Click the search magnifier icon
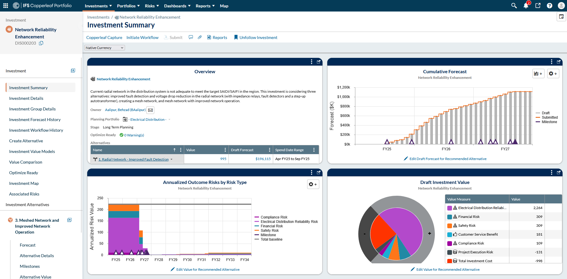 pos(514,6)
